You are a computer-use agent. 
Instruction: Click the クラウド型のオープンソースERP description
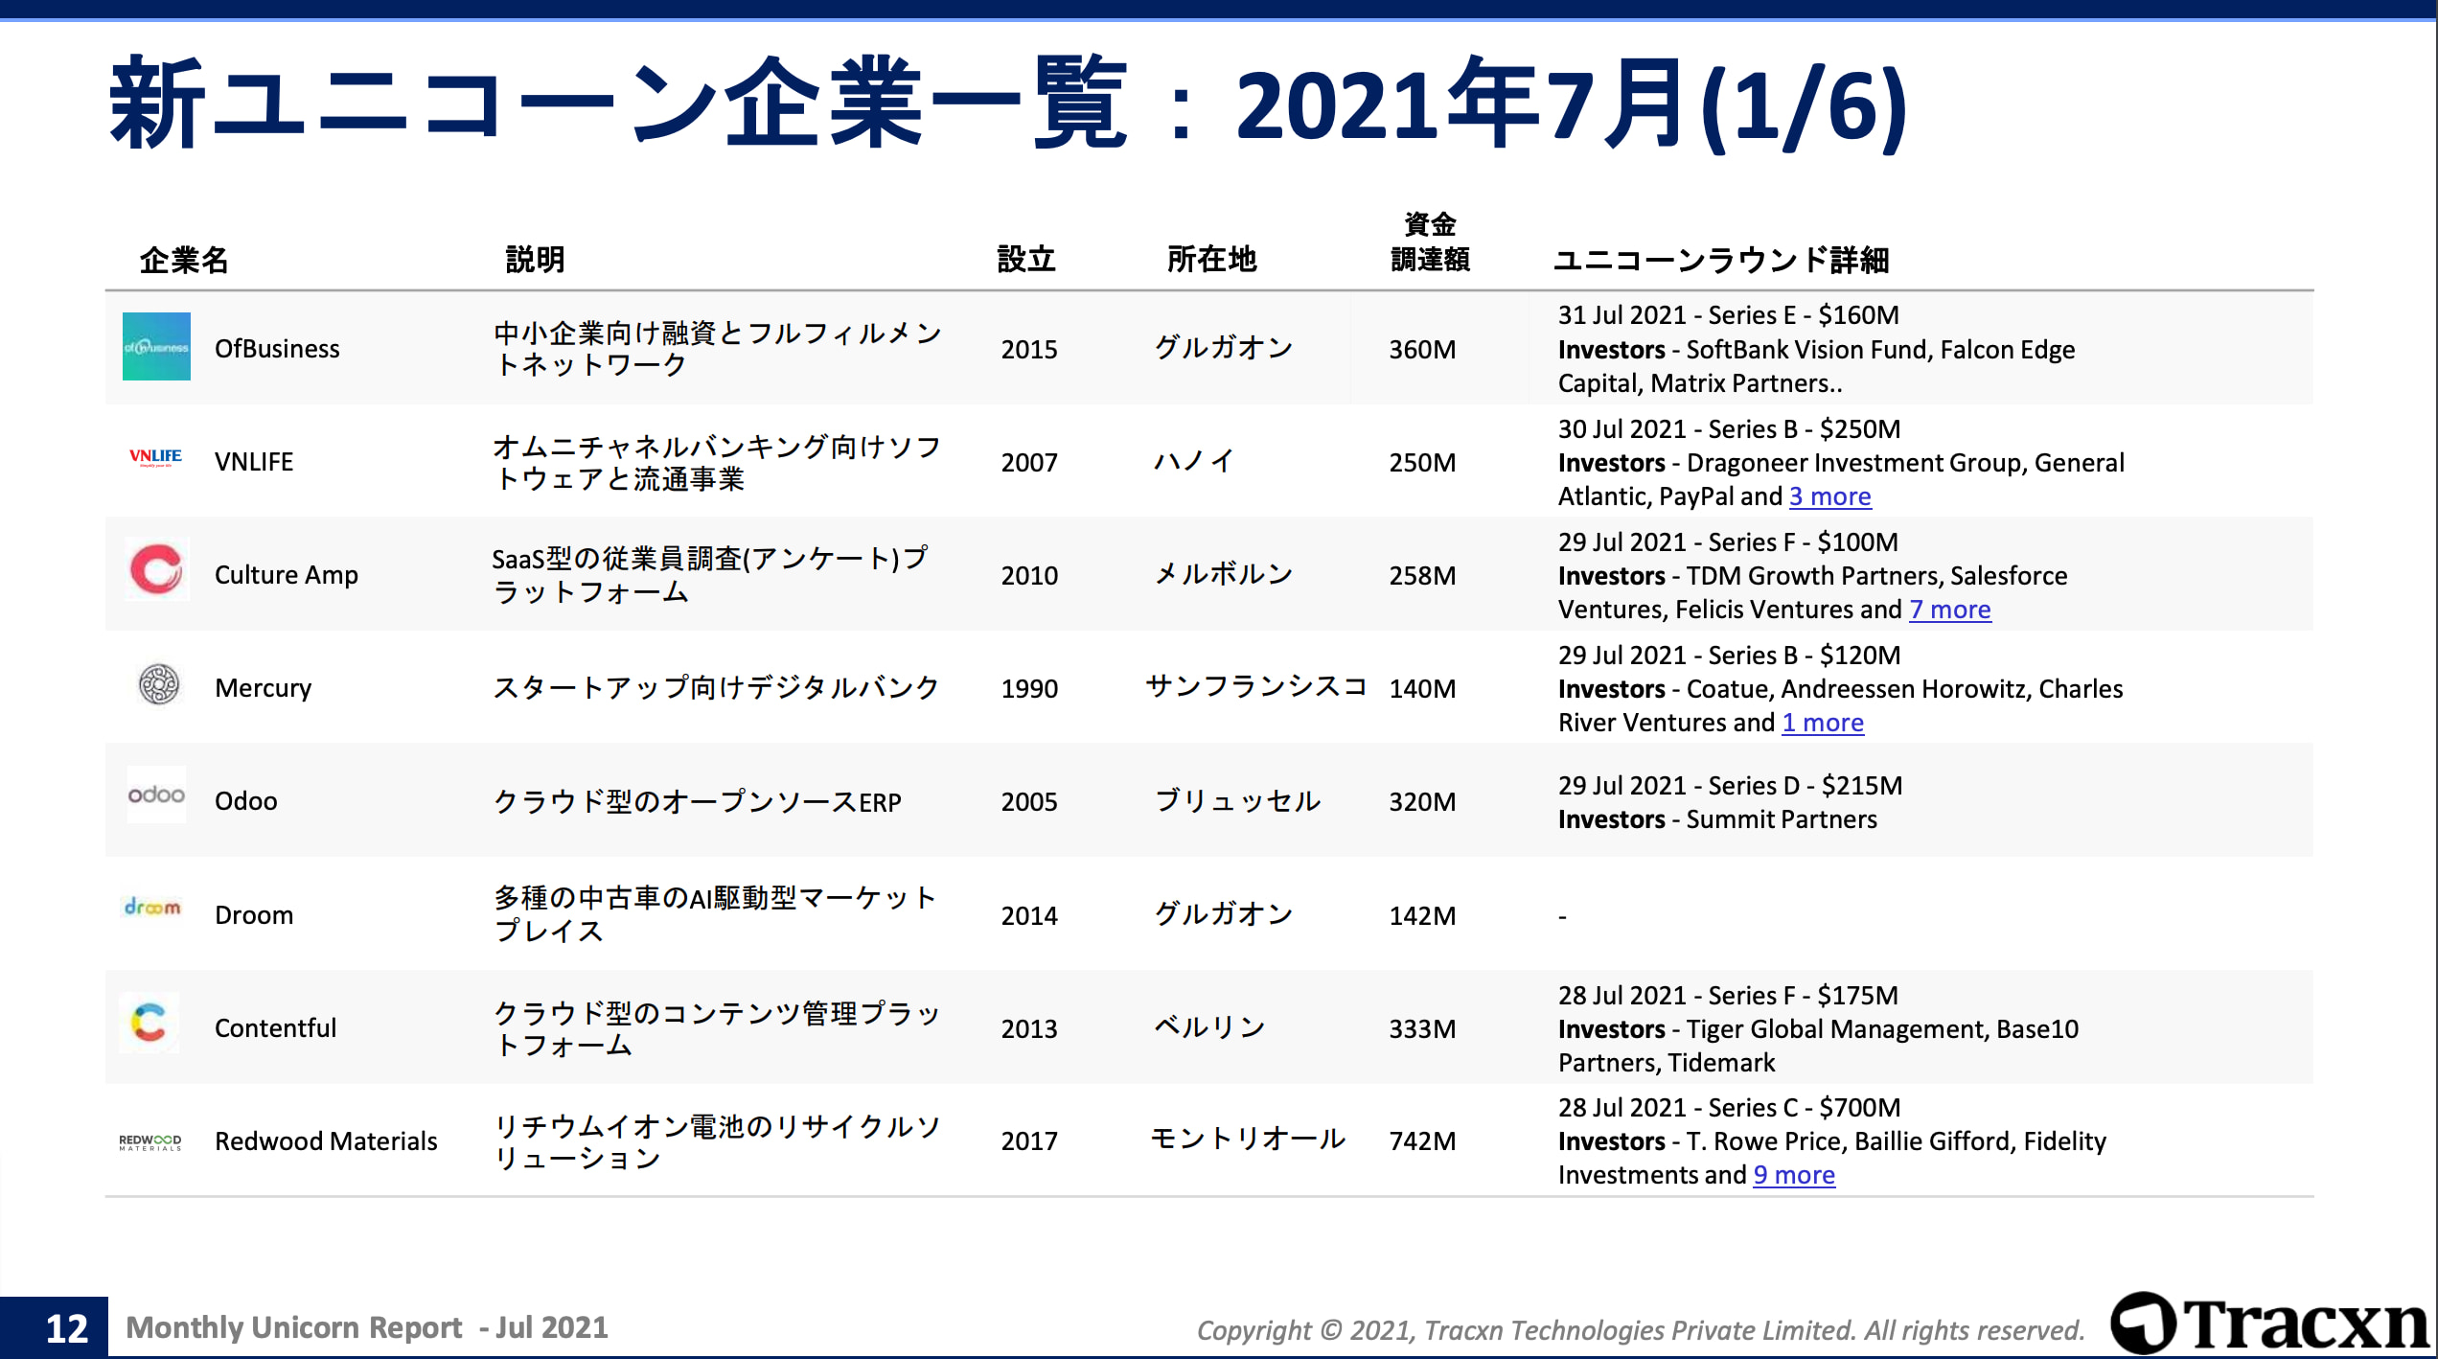[x=697, y=801]
